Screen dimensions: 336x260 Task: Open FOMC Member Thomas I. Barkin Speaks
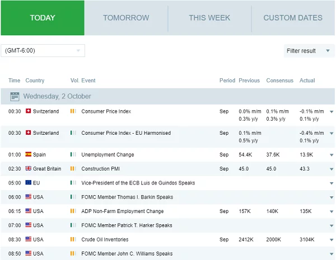[127, 197]
